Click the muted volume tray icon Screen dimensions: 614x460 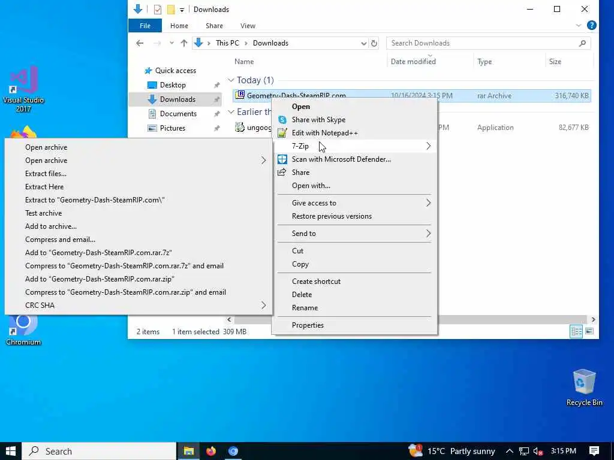click(x=538, y=452)
